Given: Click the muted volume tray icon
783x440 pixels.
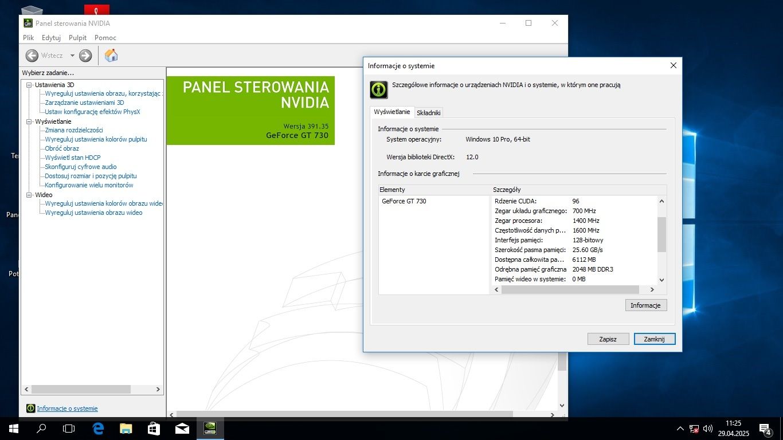Looking at the screenshot, I should (708, 429).
